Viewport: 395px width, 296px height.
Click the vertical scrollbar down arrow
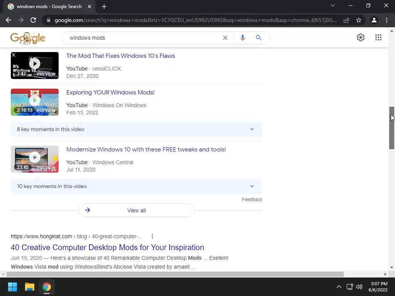coord(392,267)
